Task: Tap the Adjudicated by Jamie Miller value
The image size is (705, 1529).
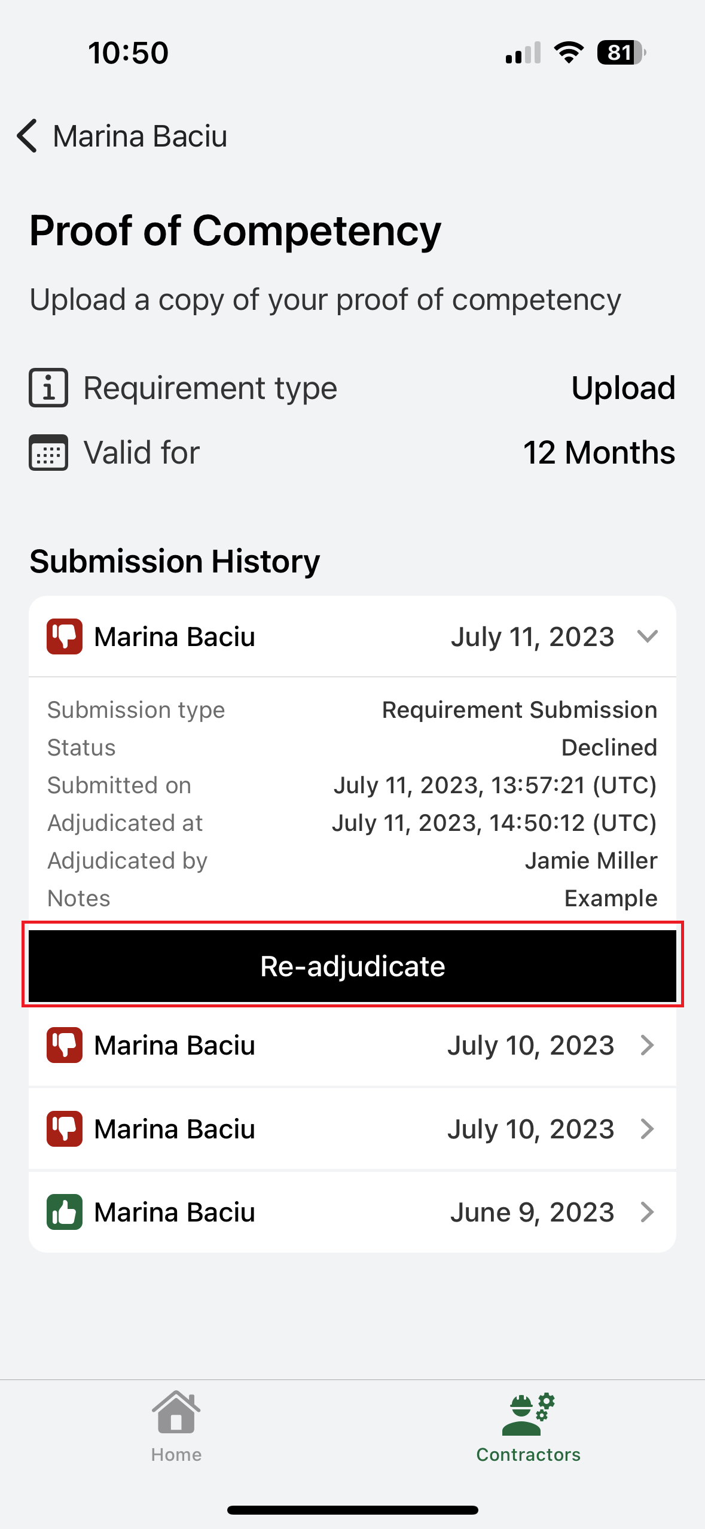Action: (x=591, y=860)
